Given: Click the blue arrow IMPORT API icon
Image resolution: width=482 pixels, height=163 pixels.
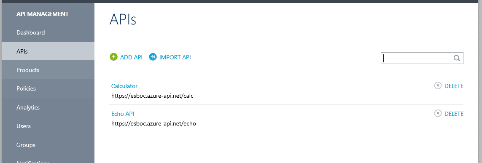Looking at the screenshot, I should [x=153, y=57].
